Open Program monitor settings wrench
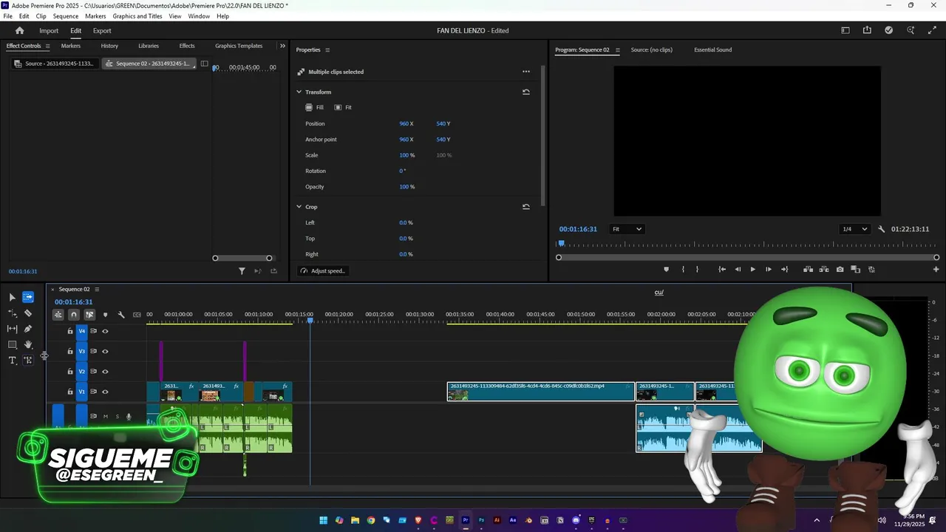 pos(881,229)
